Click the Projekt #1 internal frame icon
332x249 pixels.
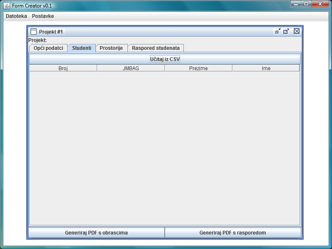click(34, 32)
